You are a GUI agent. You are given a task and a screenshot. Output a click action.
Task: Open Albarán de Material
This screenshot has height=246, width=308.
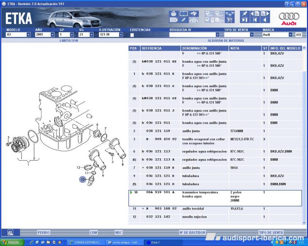[226, 41]
